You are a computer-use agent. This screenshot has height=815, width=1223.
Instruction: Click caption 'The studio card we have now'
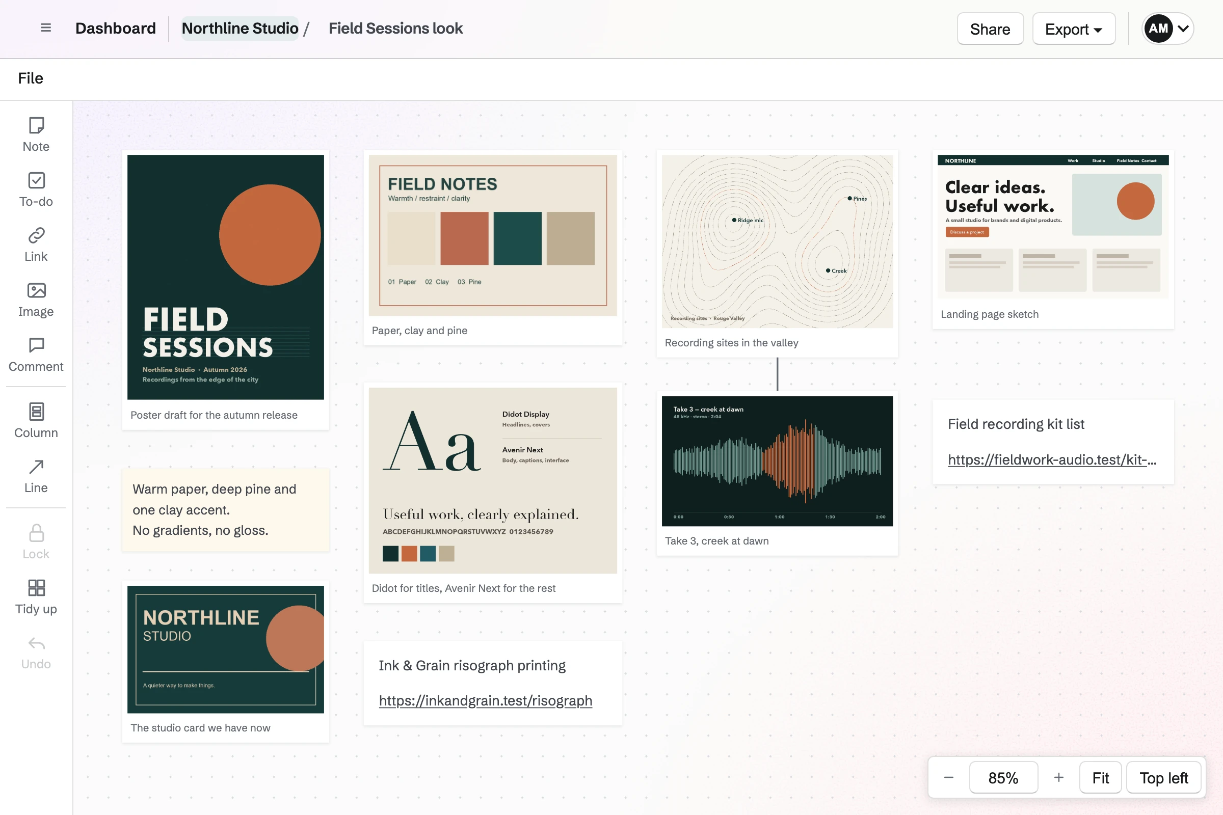pyautogui.click(x=200, y=728)
